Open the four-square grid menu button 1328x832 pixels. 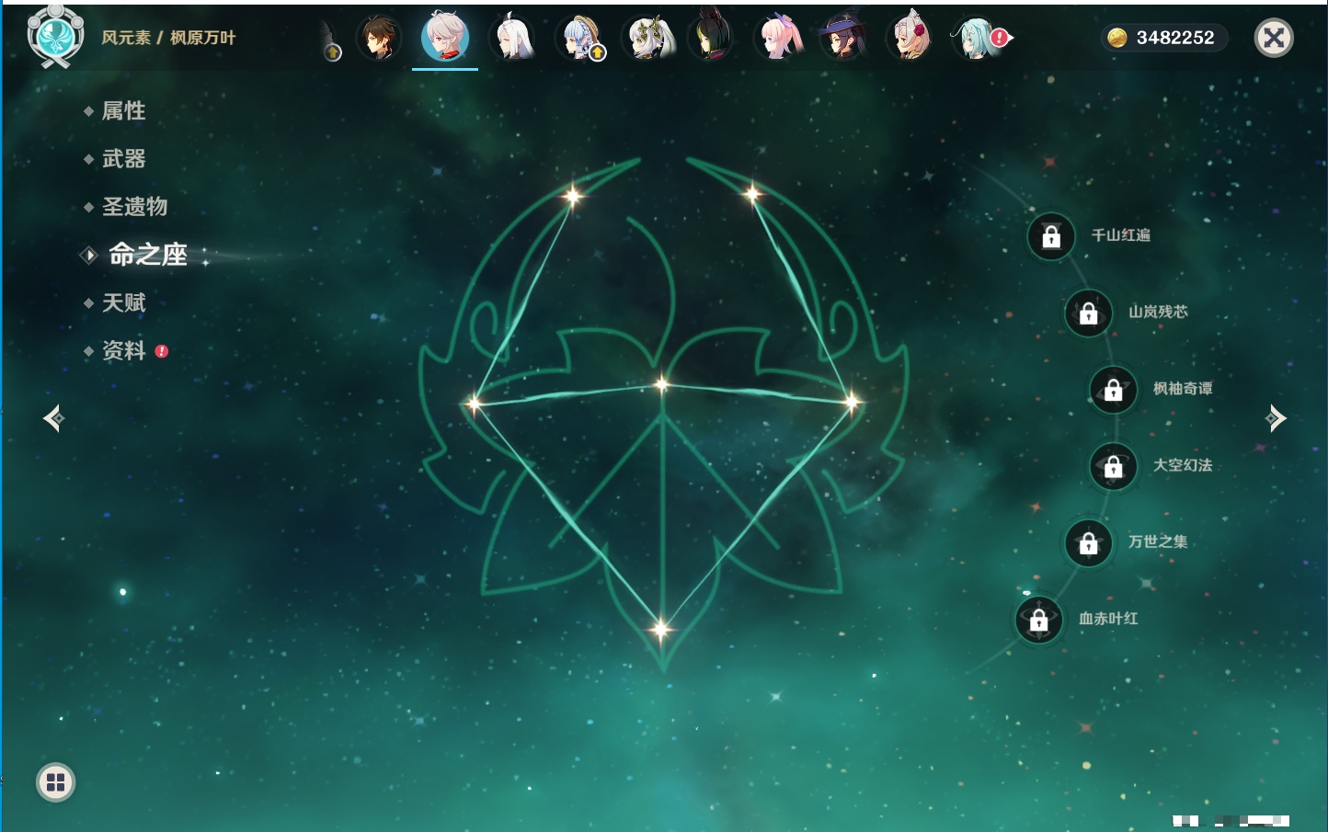(55, 782)
